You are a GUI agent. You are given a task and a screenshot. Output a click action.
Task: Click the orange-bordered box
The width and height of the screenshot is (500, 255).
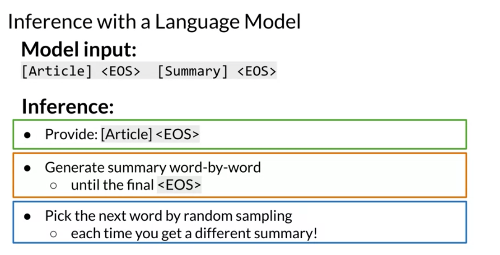240,175
